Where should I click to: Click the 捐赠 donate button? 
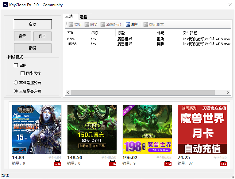click(33, 48)
